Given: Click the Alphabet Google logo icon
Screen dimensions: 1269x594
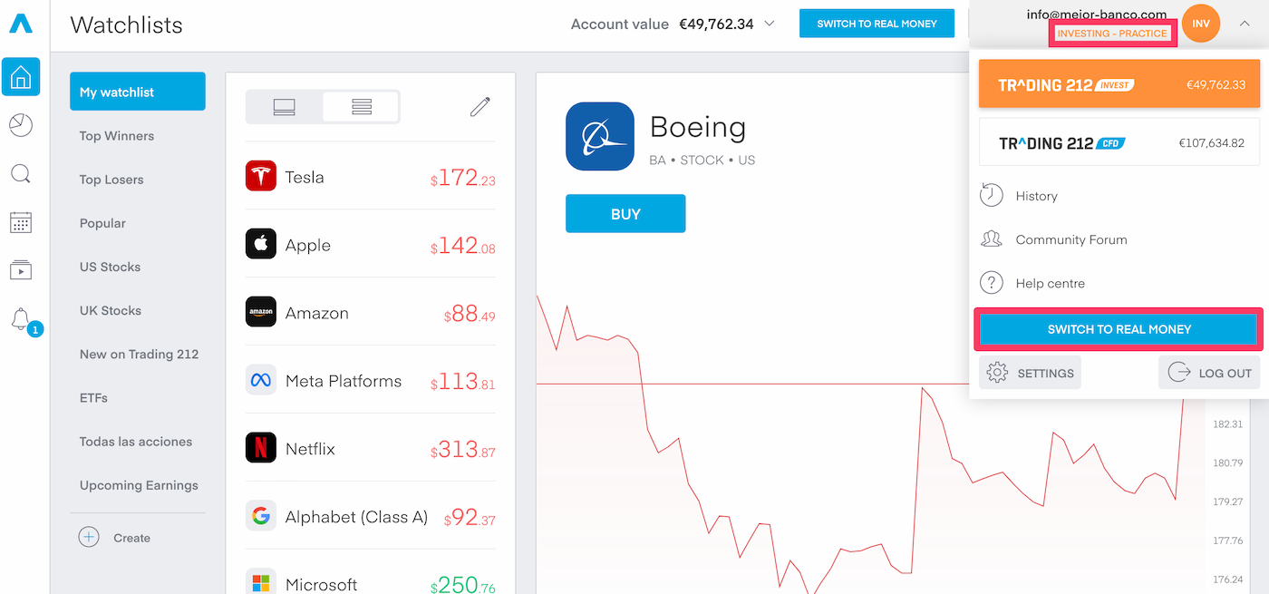Looking at the screenshot, I should coord(261,516).
